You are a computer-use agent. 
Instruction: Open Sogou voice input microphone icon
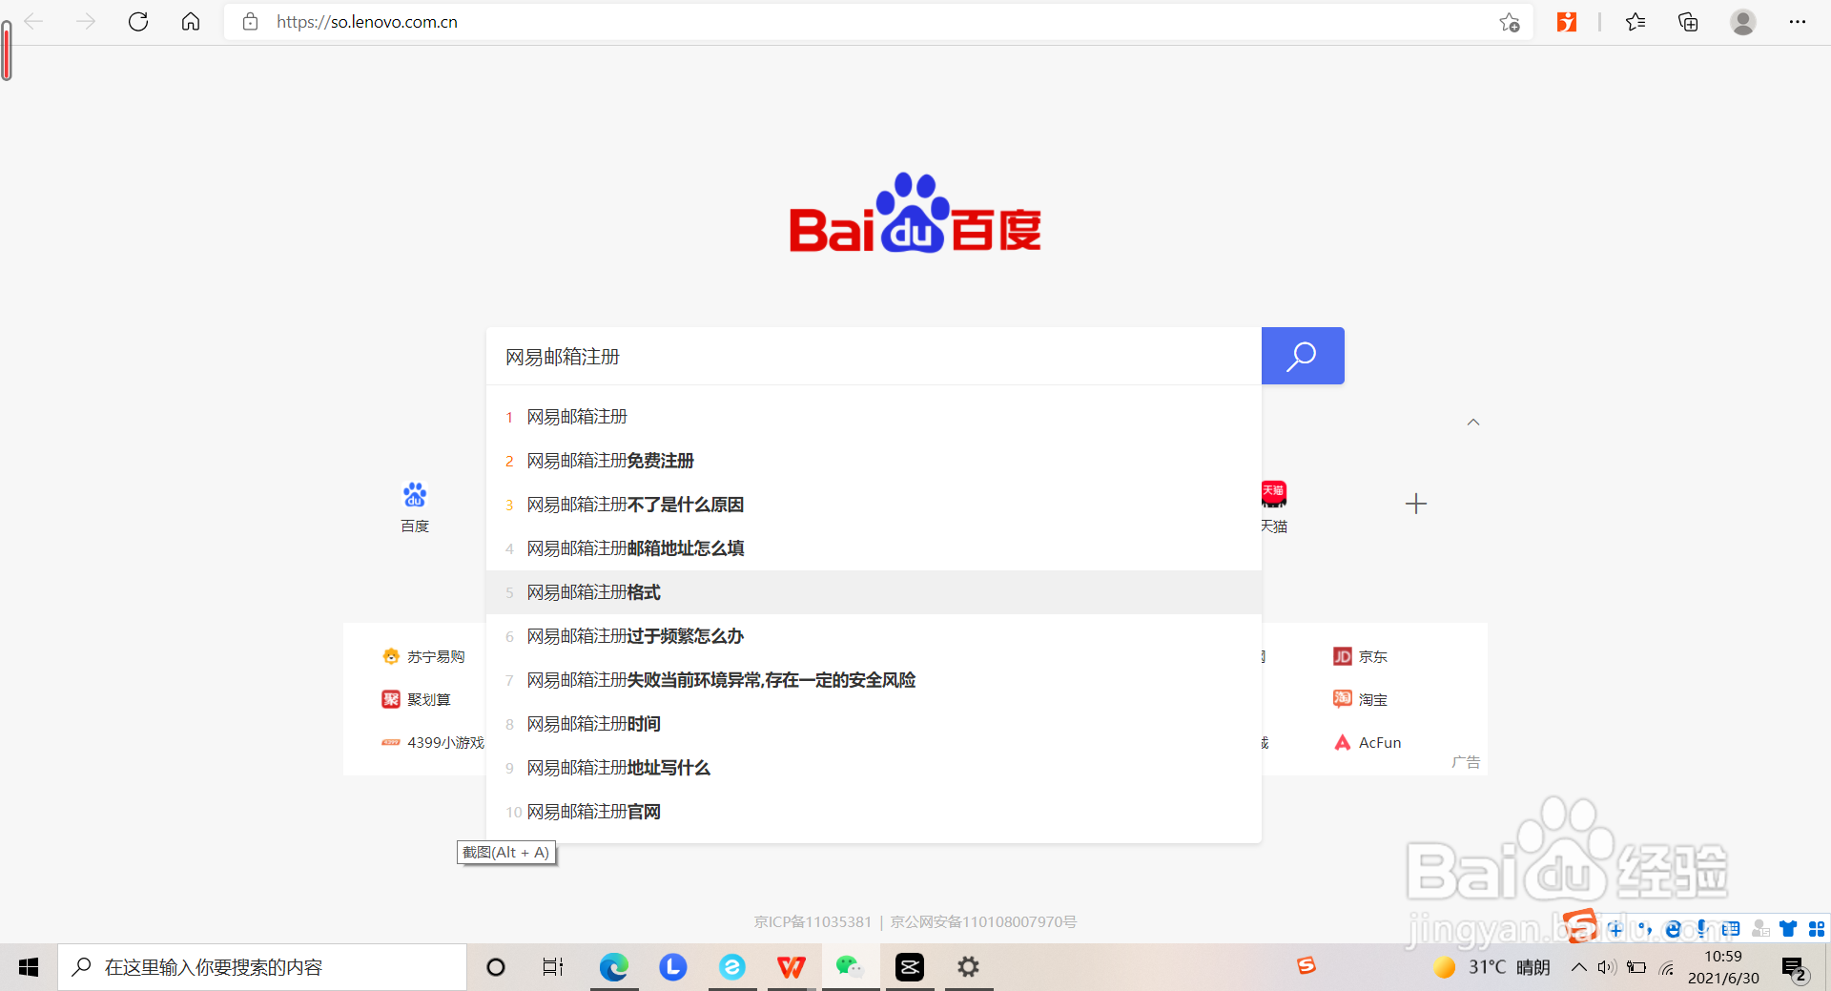point(1703,929)
